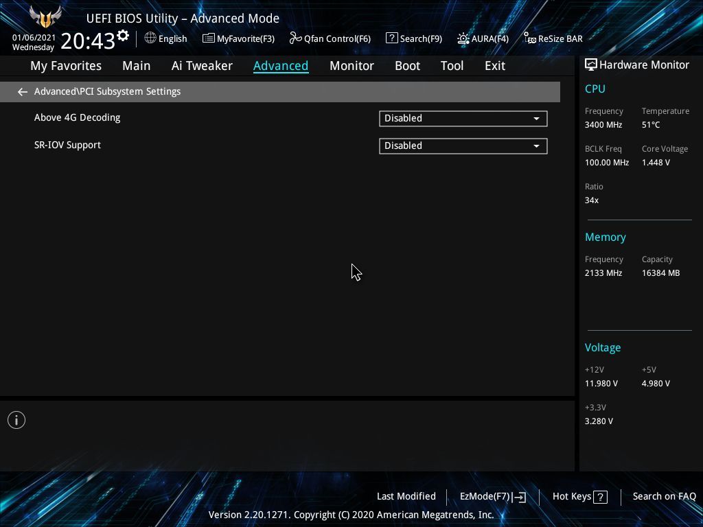Click the MyFavorite list icon
Screen dimensions: 703x527
pos(209,38)
